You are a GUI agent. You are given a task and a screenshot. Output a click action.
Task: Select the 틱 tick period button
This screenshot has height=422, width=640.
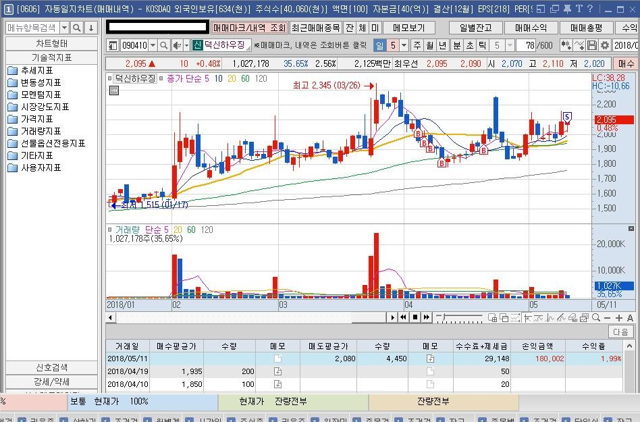pyautogui.click(x=483, y=45)
